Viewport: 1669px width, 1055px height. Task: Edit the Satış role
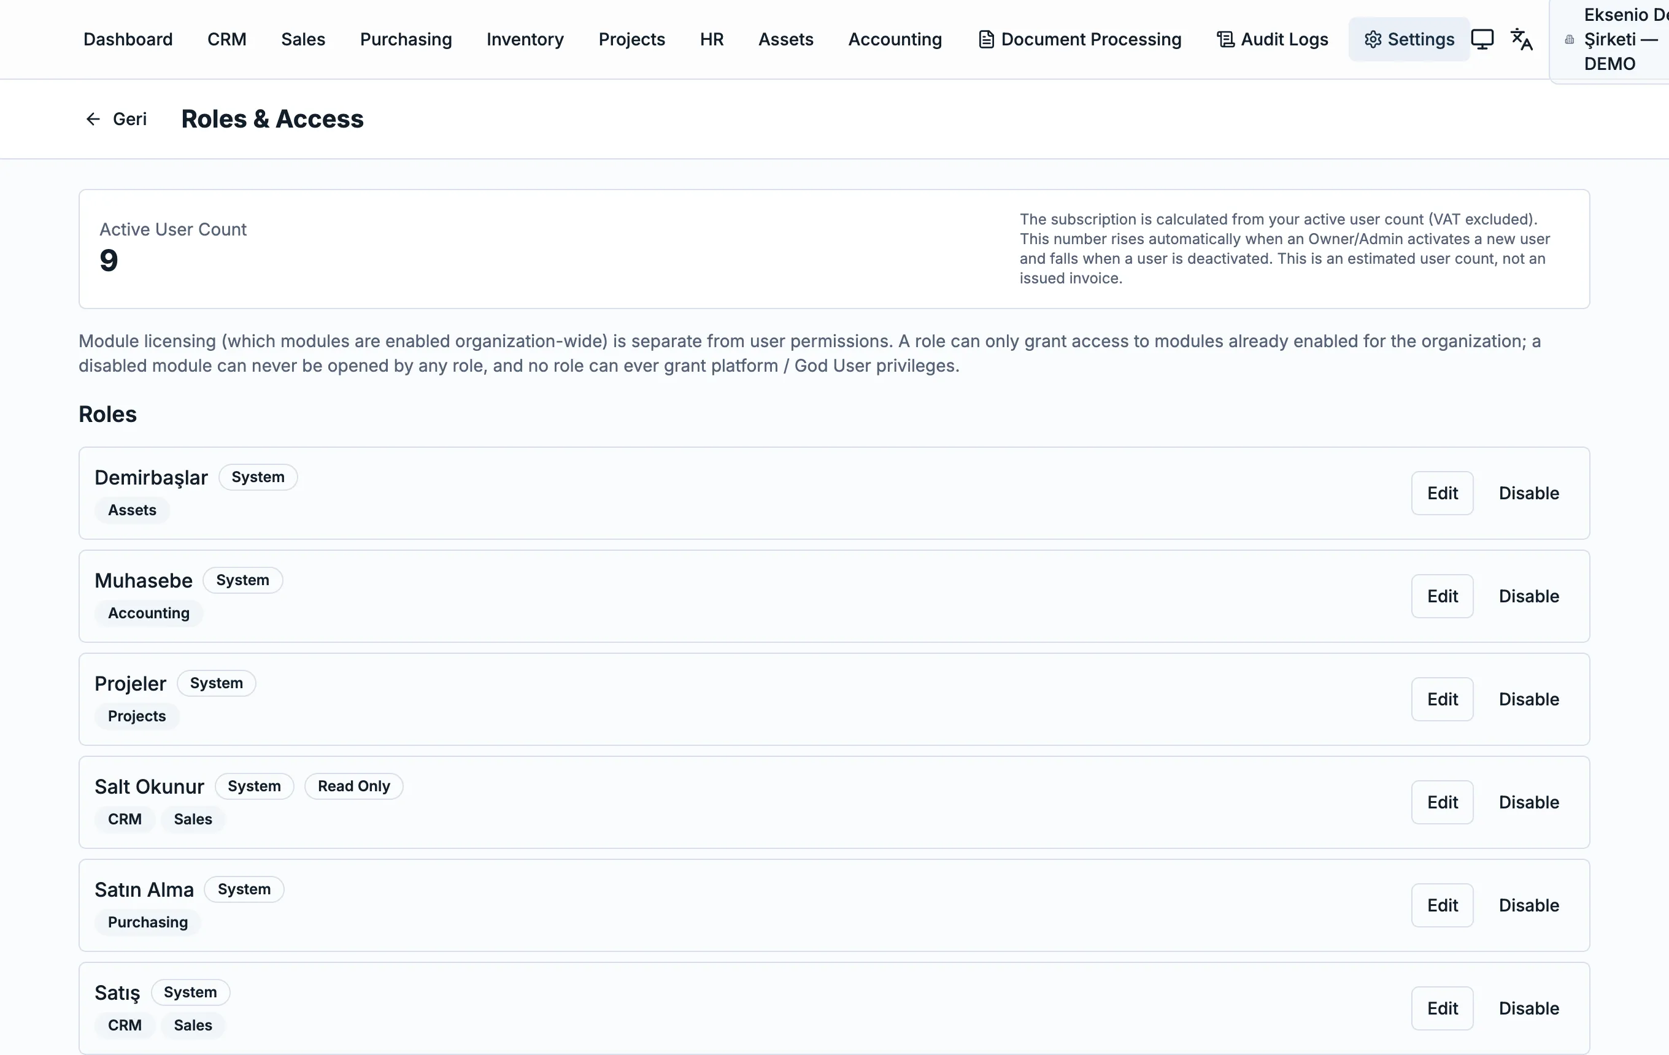click(1443, 1008)
